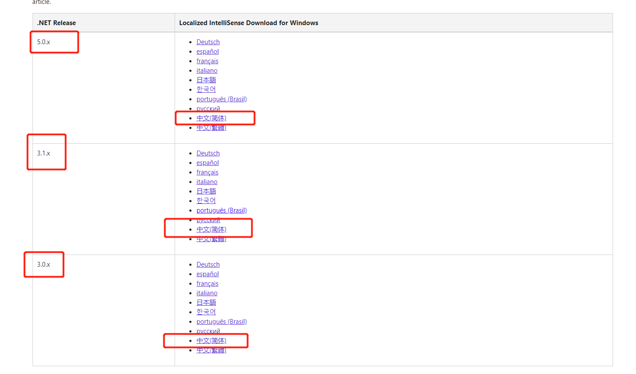Select 日本語 link in the 5.0.x row
This screenshot has height=374, width=636.
tap(206, 80)
